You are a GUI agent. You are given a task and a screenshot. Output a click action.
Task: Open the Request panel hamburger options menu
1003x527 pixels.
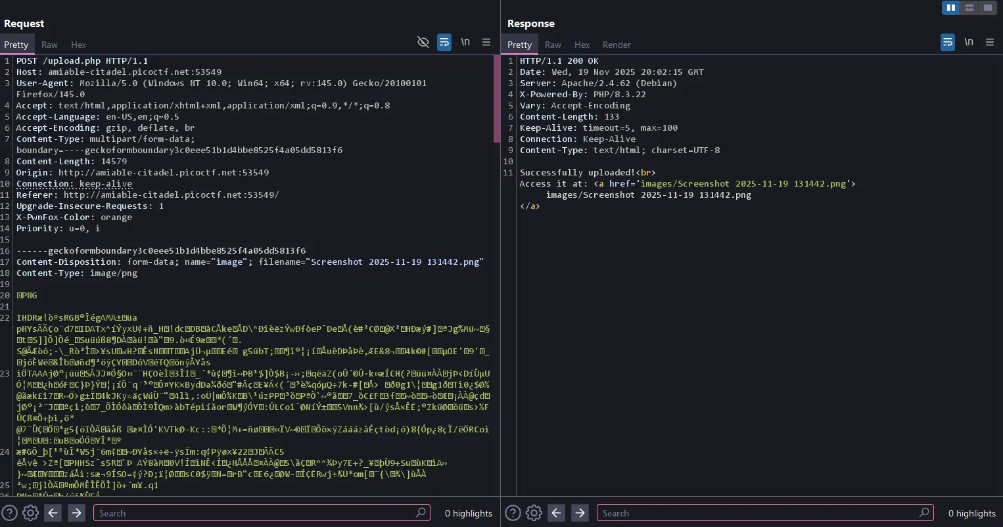pos(486,42)
